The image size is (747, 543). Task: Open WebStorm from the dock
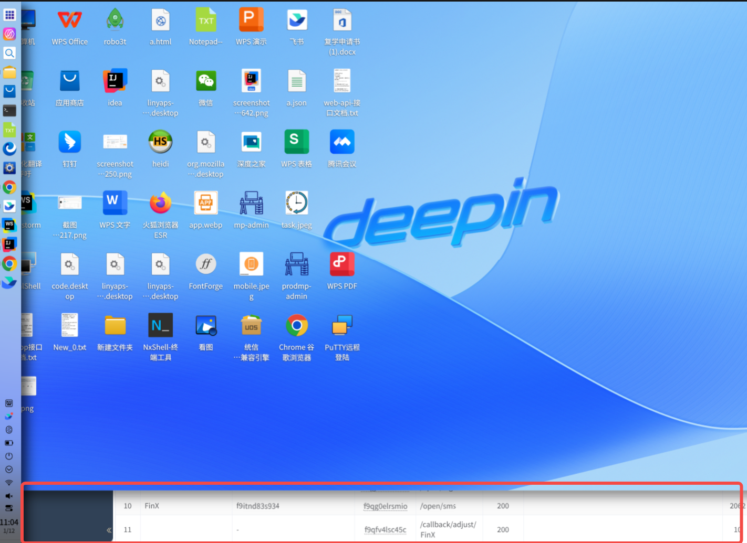pos(9,226)
